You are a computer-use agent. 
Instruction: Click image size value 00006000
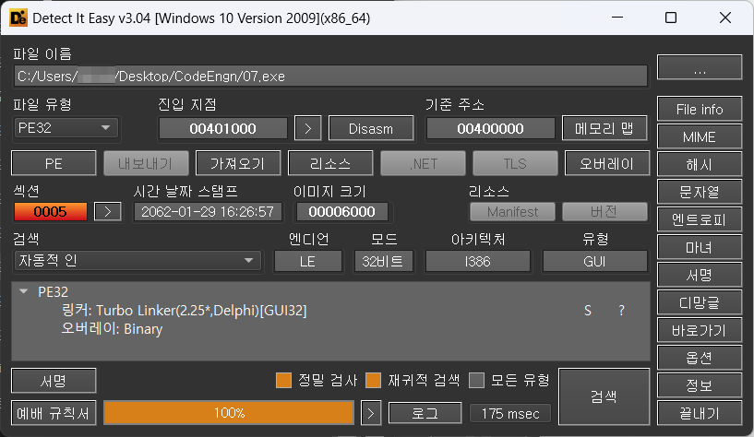pyautogui.click(x=341, y=212)
